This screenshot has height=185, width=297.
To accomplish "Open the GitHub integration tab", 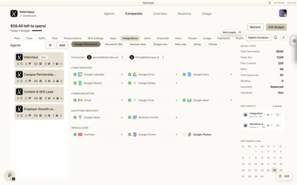I will point(212,44).
